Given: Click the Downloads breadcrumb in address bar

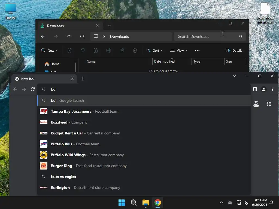Looking at the screenshot, I should 119,36.
